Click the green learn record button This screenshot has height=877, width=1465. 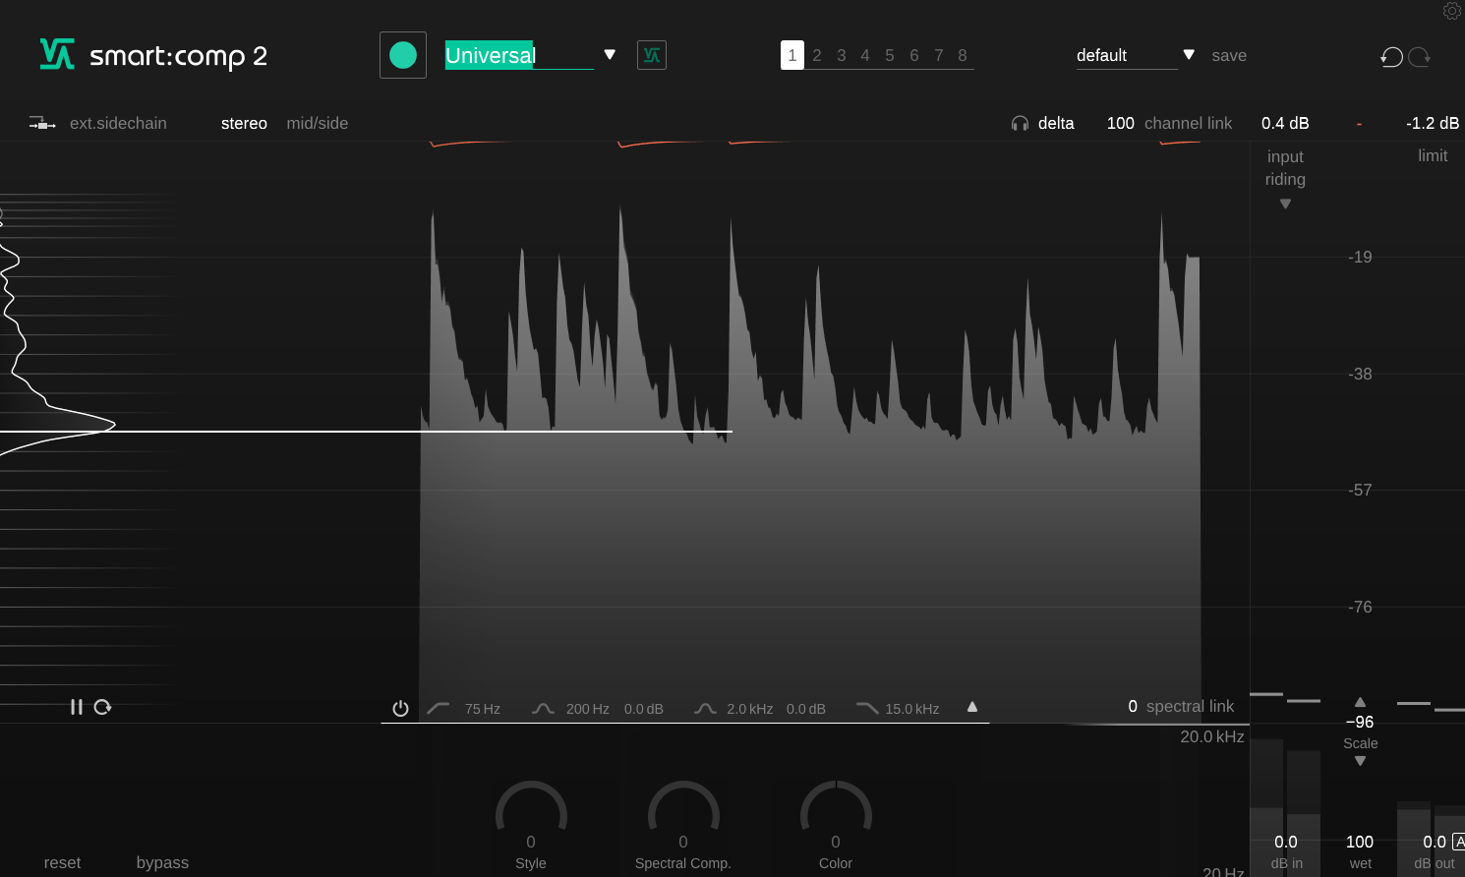403,55
